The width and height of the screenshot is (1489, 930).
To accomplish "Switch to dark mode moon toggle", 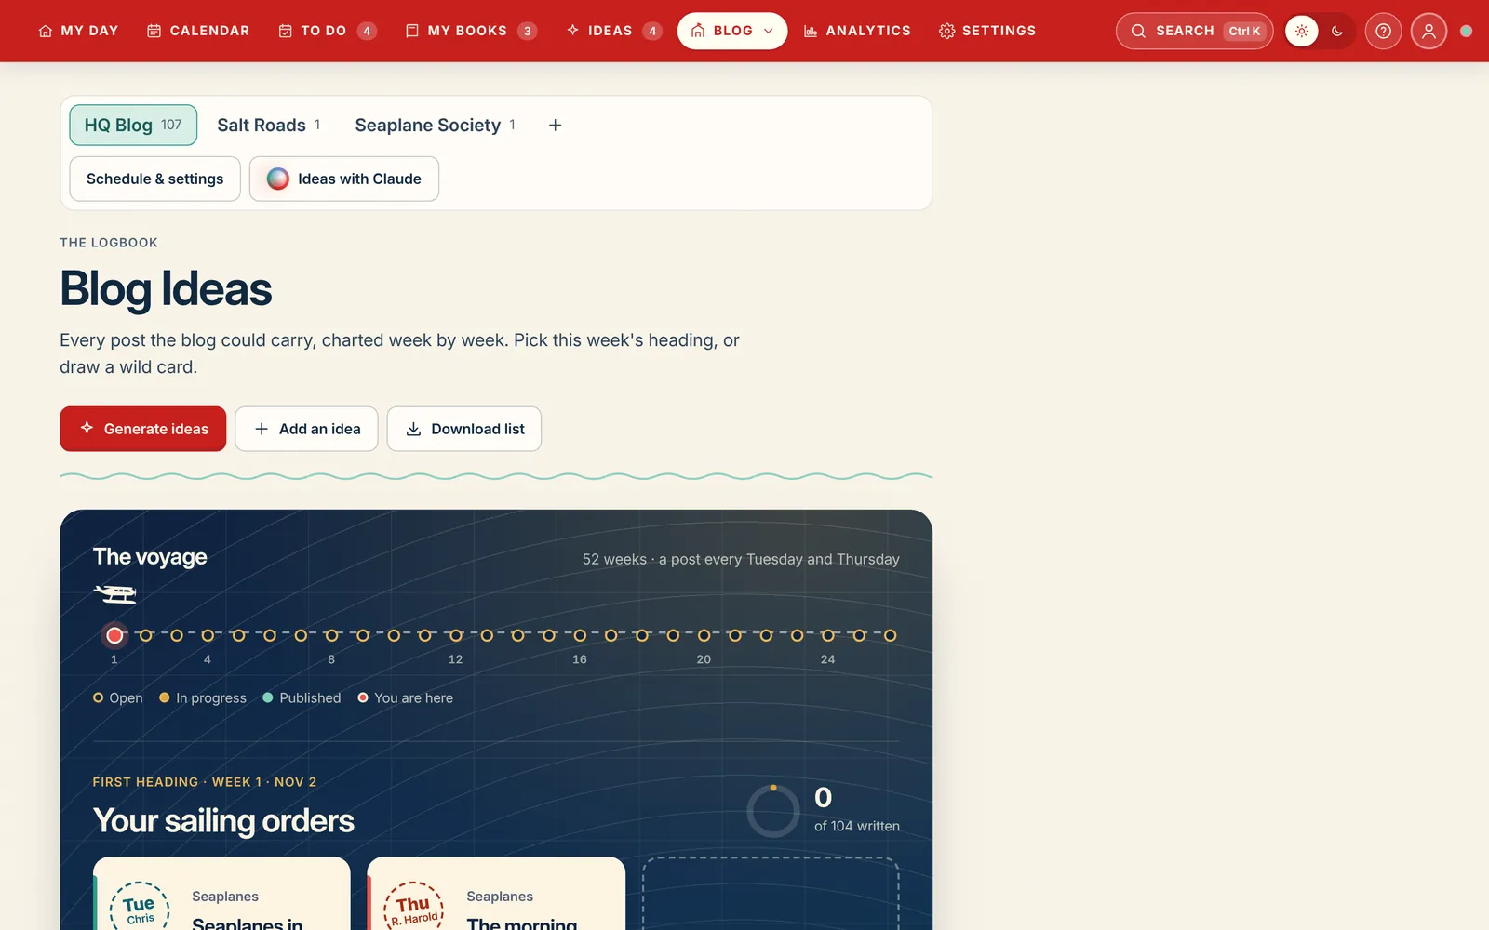I will point(1337,31).
